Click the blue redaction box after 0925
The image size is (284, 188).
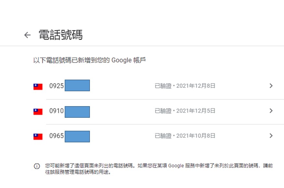(77, 85)
